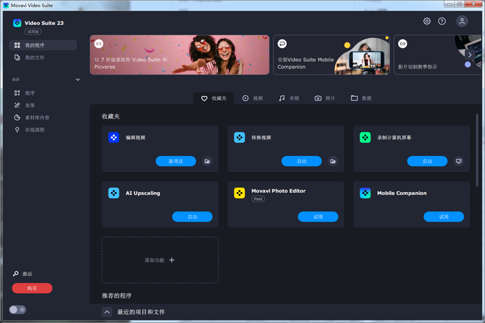Viewport: 485px width, 323px height.
Task: Open 我的文件 in the sidebar
Action: coord(43,58)
